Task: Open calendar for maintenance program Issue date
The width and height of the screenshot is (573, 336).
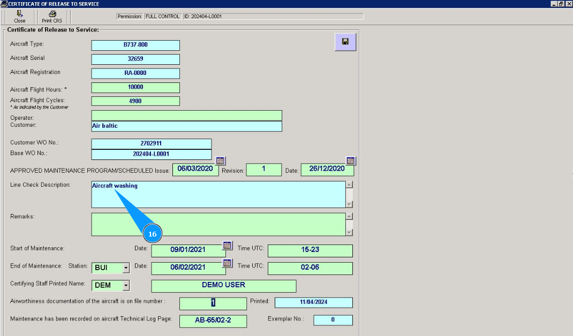Action: coord(220,161)
